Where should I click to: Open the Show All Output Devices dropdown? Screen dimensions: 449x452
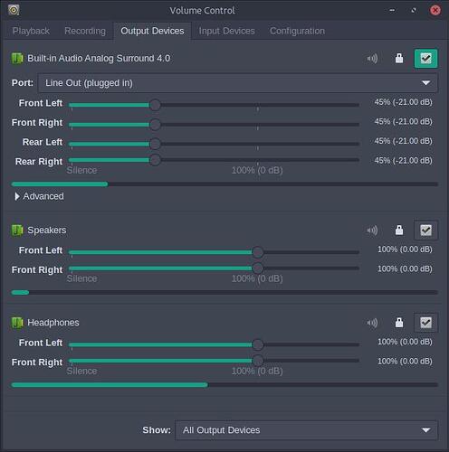(306, 430)
